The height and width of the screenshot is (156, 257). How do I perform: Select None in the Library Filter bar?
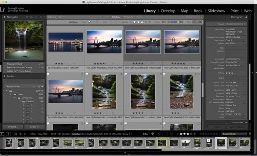pyautogui.click(x=139, y=17)
